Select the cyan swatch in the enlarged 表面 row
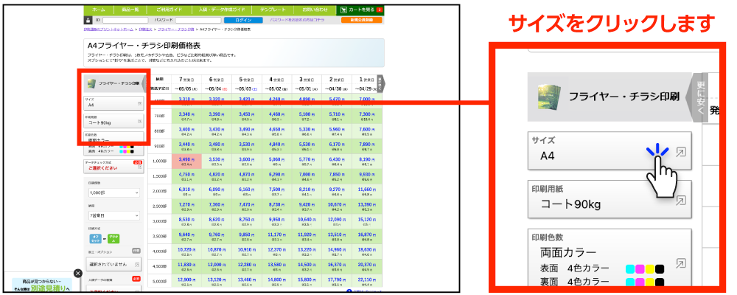The height and width of the screenshot is (295, 737). [630, 269]
